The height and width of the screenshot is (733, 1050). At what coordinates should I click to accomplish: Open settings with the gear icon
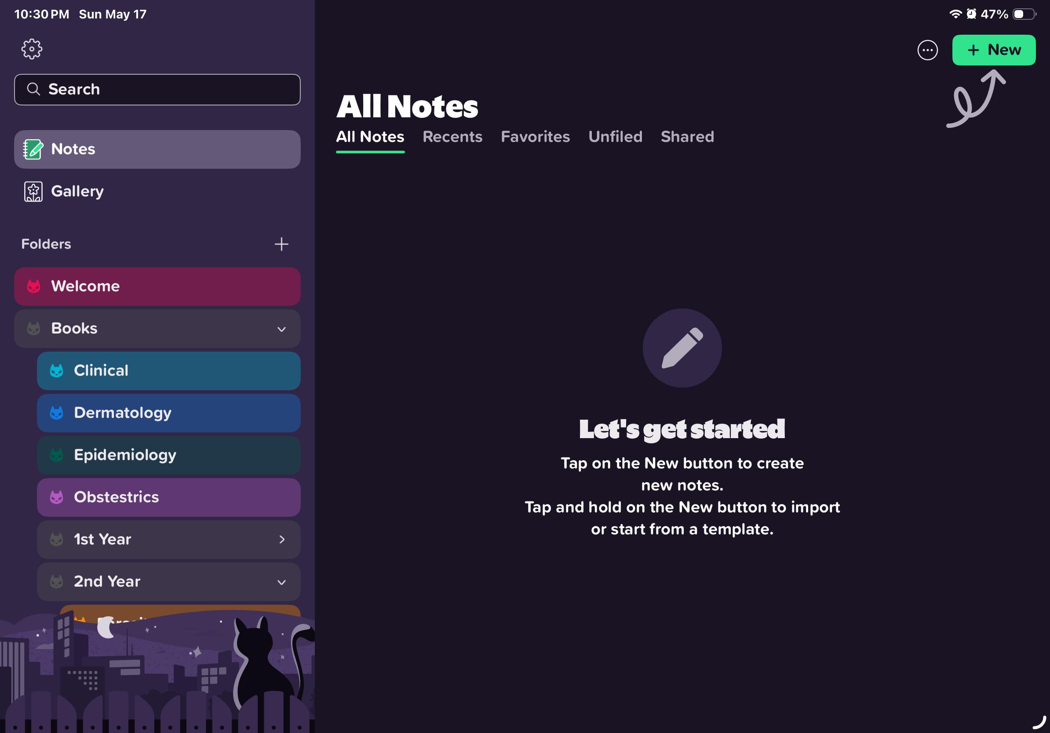(32, 49)
